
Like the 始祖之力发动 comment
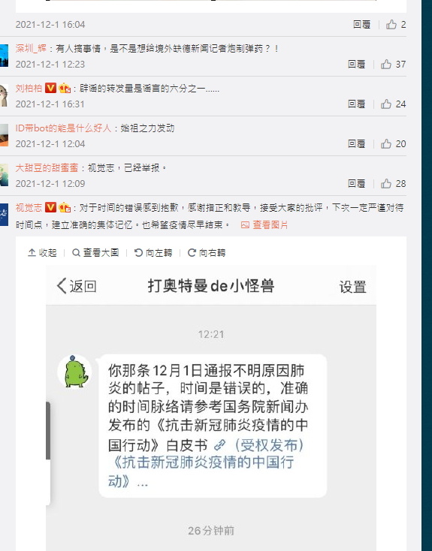tap(393, 143)
